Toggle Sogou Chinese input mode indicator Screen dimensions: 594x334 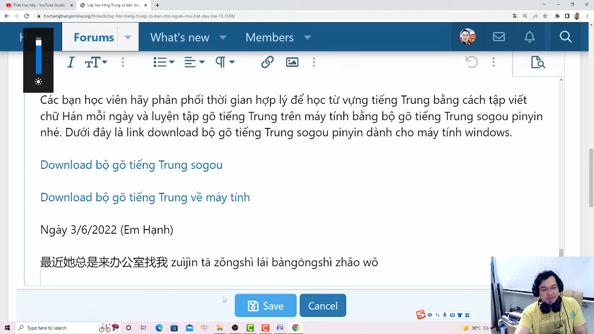[x=430, y=315]
